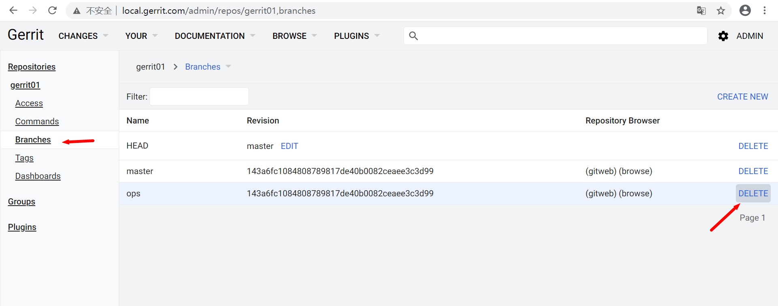Image resolution: width=778 pixels, height=306 pixels.
Task: Open the Commands sidebar link
Action: pos(37,121)
